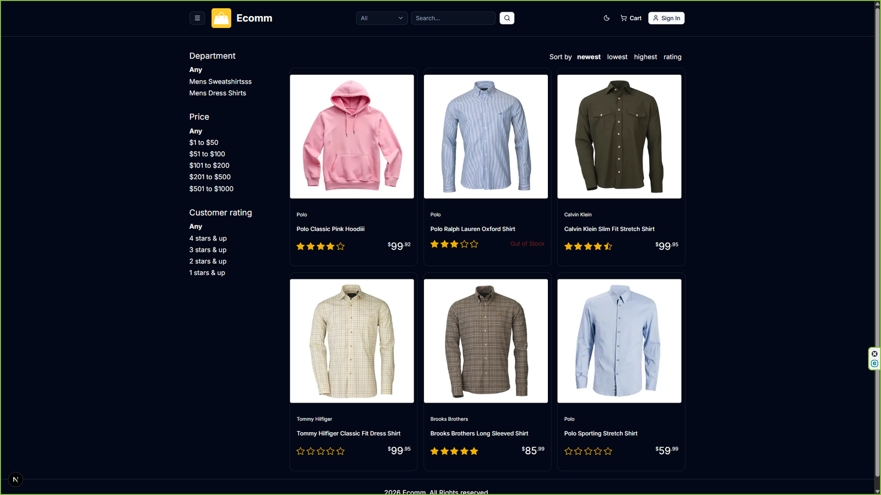This screenshot has width=881, height=495.
Task: Go to Ecomm home via brand text
Action: coord(254,18)
